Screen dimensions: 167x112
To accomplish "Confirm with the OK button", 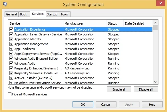I will (x=83, y=105).
